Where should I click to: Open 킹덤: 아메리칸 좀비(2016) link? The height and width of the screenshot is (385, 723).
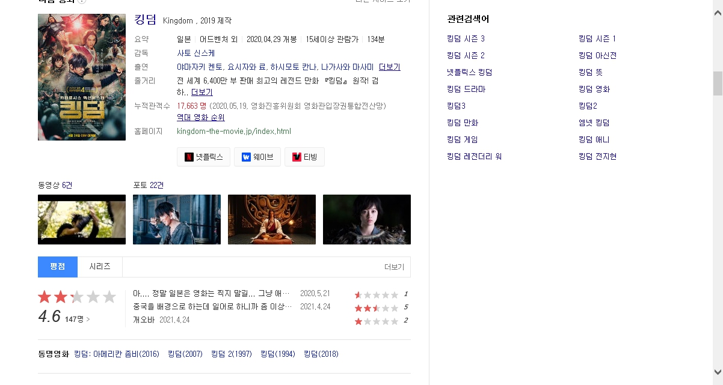click(x=117, y=354)
